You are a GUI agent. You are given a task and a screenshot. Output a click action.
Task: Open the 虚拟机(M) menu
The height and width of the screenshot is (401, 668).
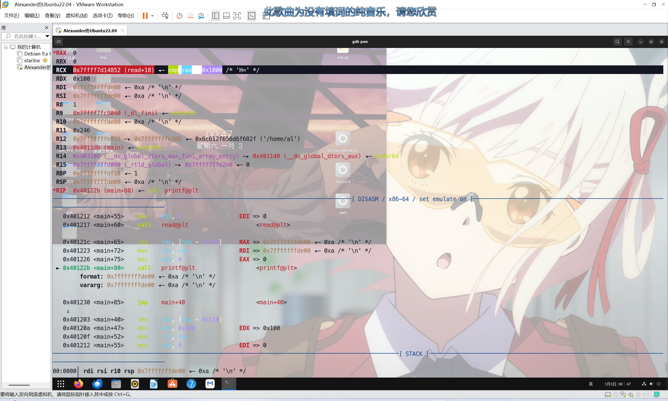point(76,16)
